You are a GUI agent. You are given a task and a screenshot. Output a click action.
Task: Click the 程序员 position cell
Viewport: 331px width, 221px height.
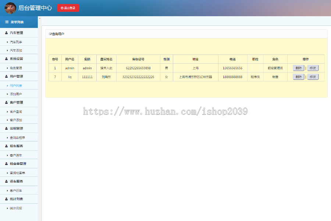point(255,77)
